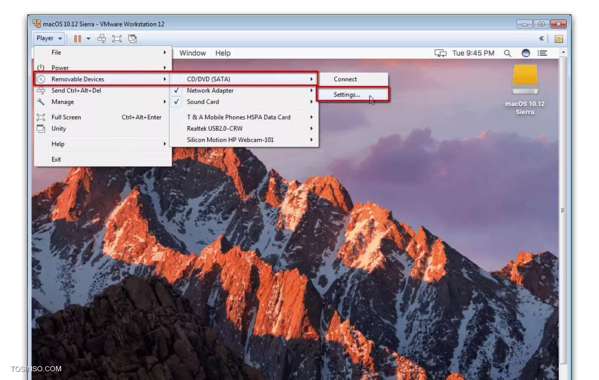Expand arrow beside Realtek USB2.0-CRW
This screenshot has width=599, height=380.
point(312,129)
